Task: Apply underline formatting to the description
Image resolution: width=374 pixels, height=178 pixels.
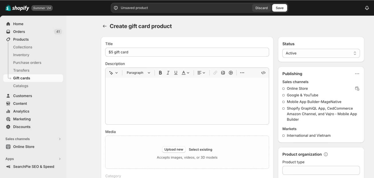Action: pyautogui.click(x=175, y=73)
